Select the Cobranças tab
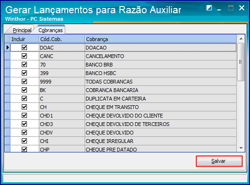Screen dimensions: 250x185 [51, 30]
